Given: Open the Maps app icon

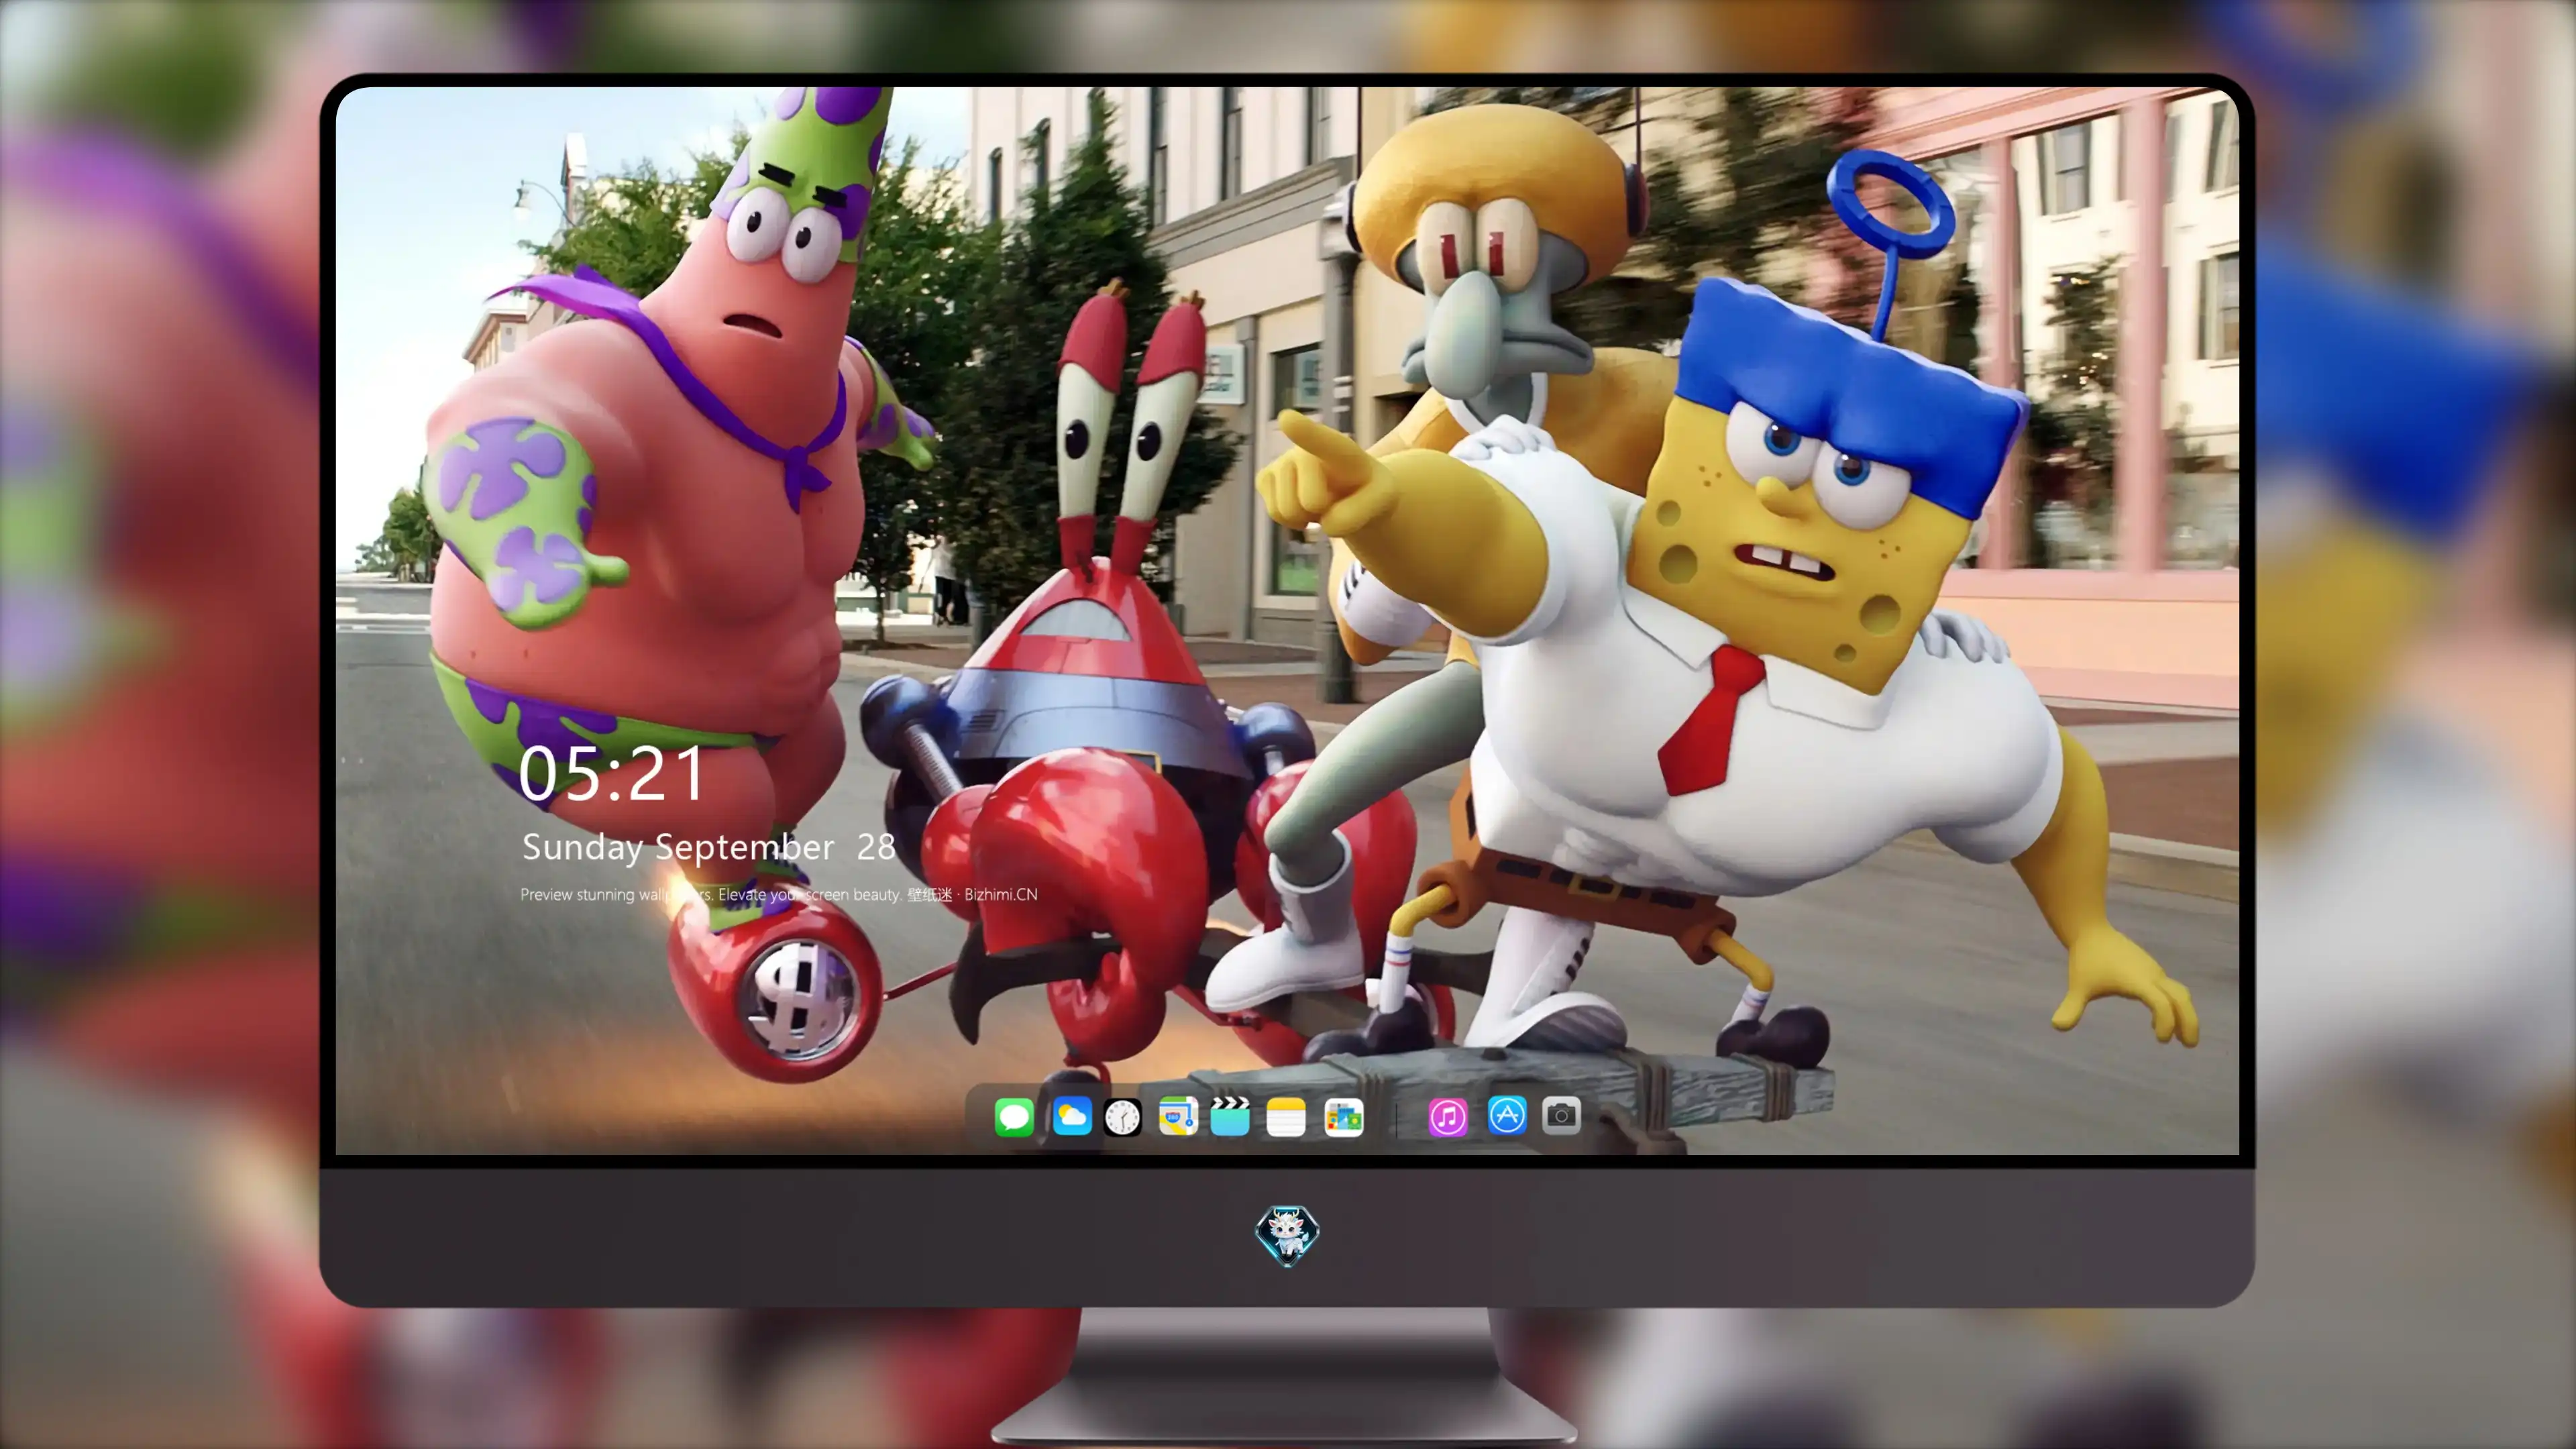Looking at the screenshot, I should click(x=1178, y=1116).
